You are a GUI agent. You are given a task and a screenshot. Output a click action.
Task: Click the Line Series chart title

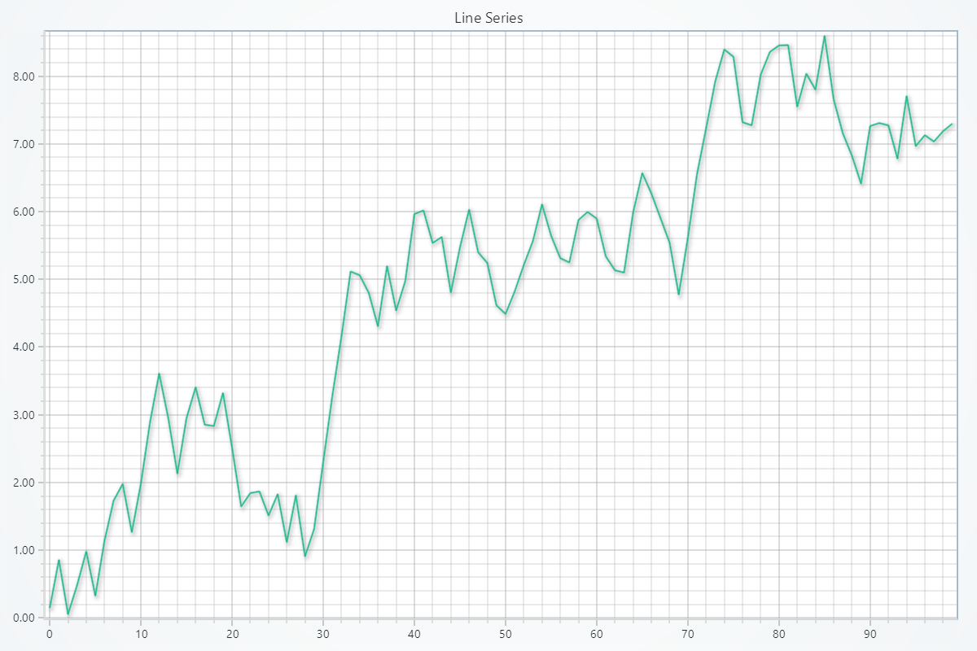pos(488,17)
